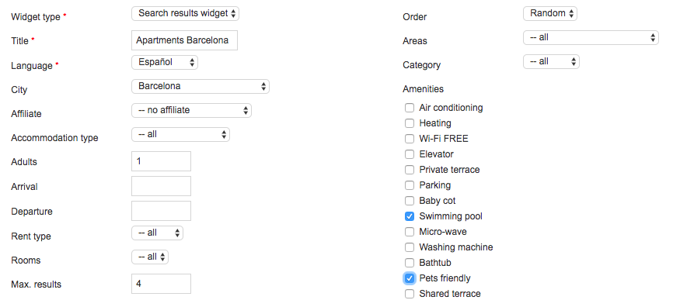Viewport: 673px width, 307px height.
Task: Expand the City dropdown set to Barcelona
Action: point(201,86)
